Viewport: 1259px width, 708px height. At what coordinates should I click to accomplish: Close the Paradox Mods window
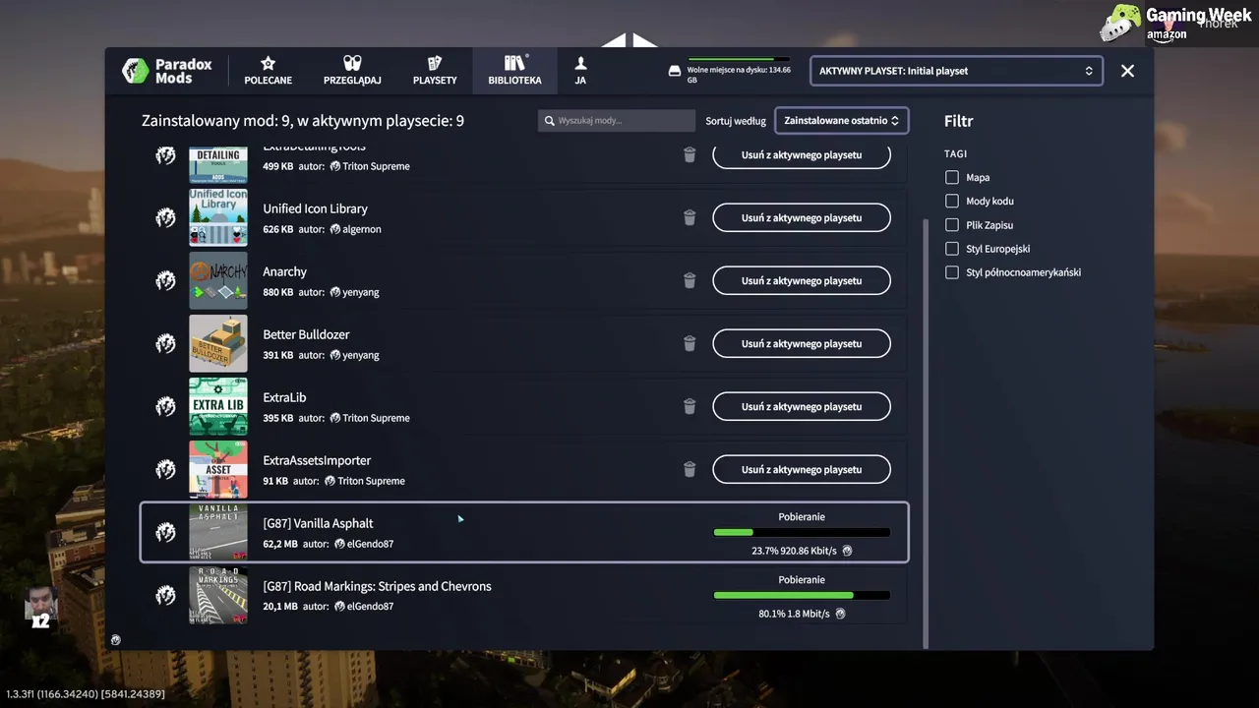pos(1127,71)
